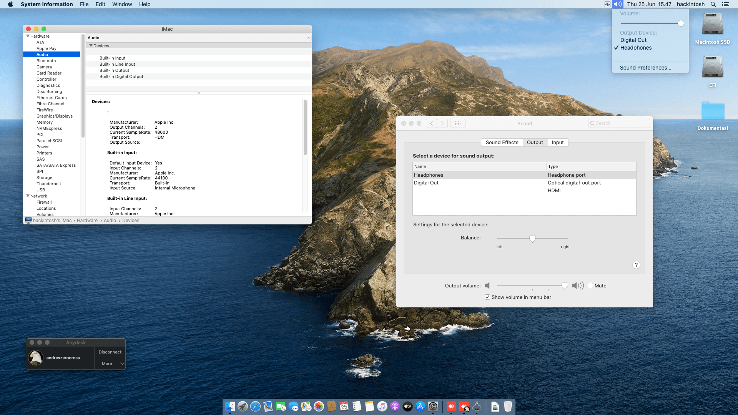738x415 pixels.
Task: Open More dropdown in Anydesk window
Action: tap(110, 364)
